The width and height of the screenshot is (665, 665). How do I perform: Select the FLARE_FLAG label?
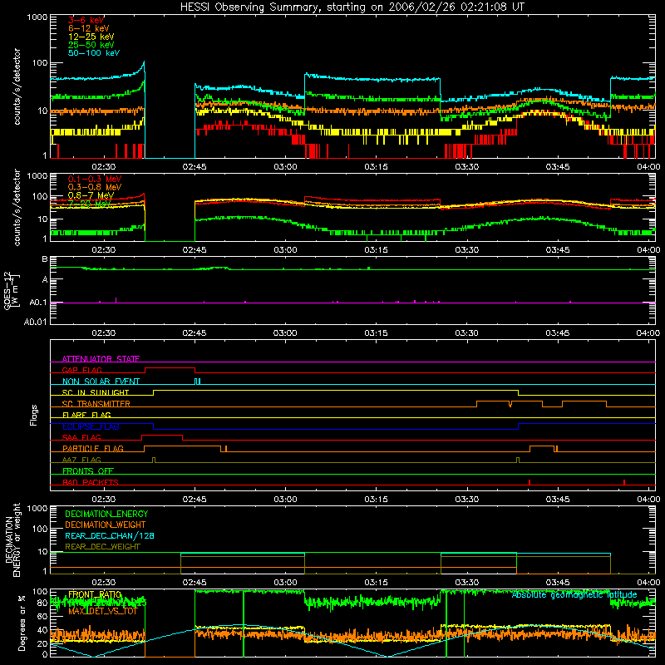coord(86,415)
